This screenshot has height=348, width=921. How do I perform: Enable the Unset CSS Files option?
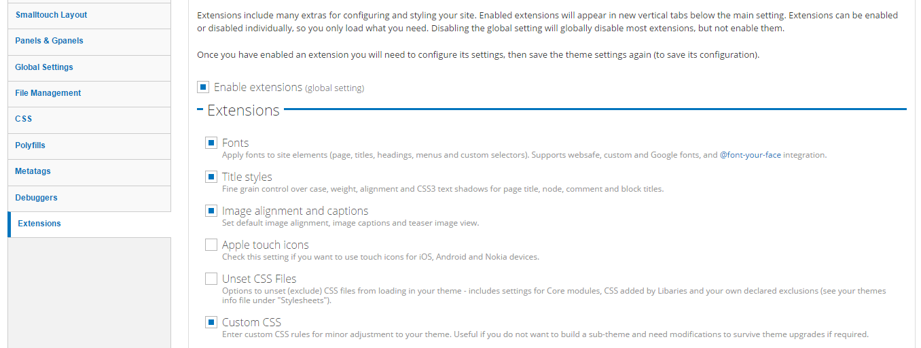click(x=211, y=279)
